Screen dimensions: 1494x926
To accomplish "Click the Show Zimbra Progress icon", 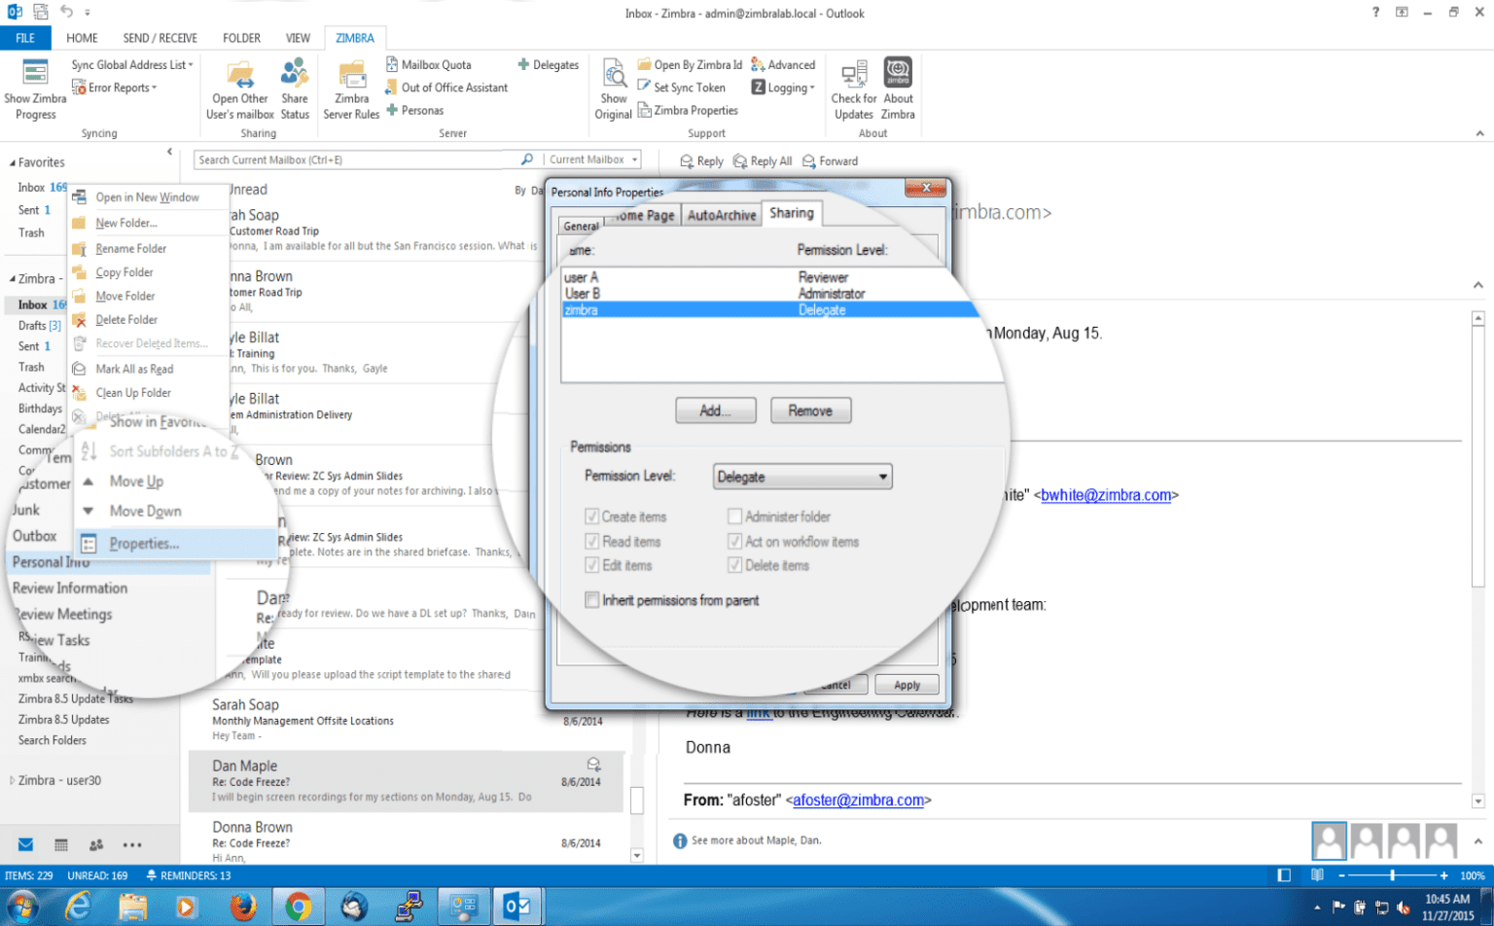I will [34, 88].
